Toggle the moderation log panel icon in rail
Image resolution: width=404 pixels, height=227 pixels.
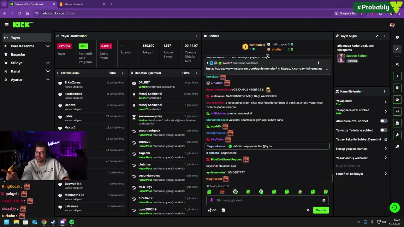pyautogui.click(x=397, y=88)
